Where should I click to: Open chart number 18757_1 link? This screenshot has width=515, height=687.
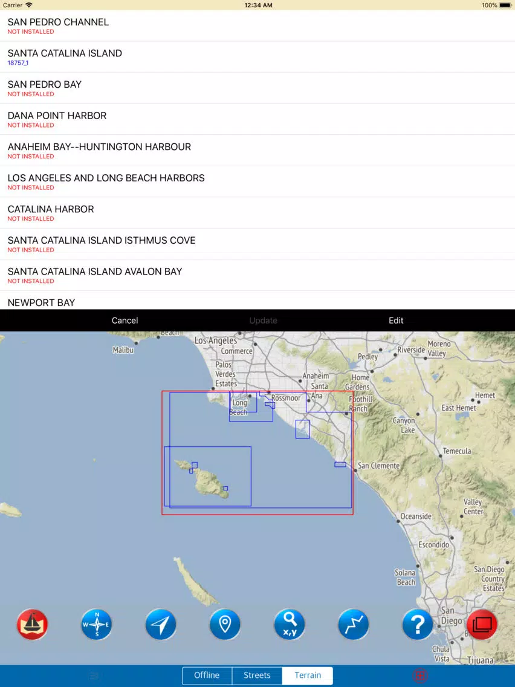click(18, 63)
